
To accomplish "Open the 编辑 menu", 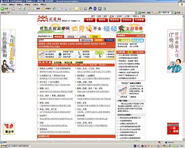I will [x=12, y=5].
